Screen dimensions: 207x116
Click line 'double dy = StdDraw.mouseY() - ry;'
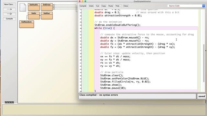125,41
